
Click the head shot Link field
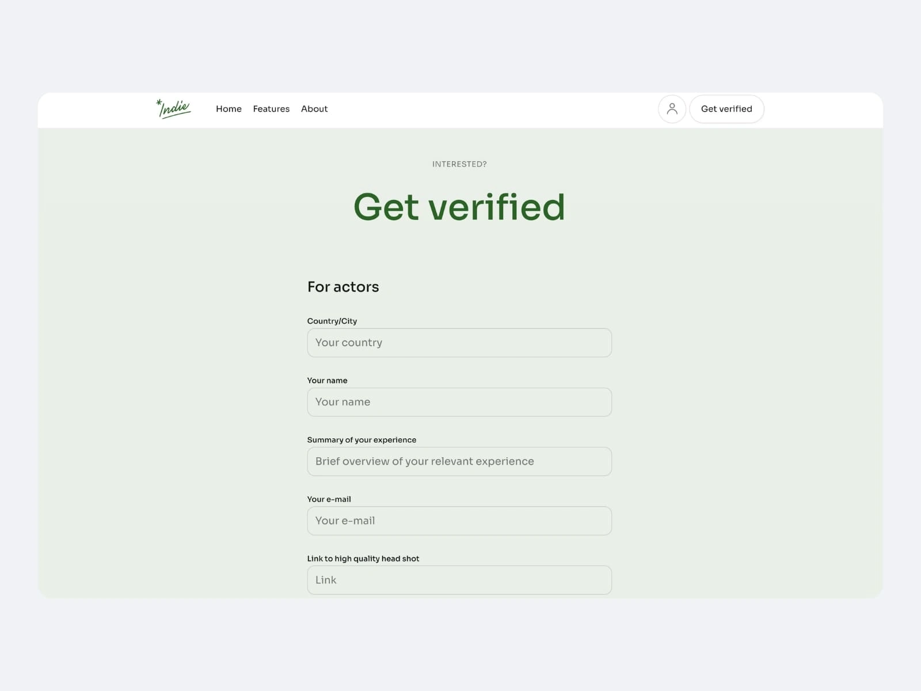459,580
